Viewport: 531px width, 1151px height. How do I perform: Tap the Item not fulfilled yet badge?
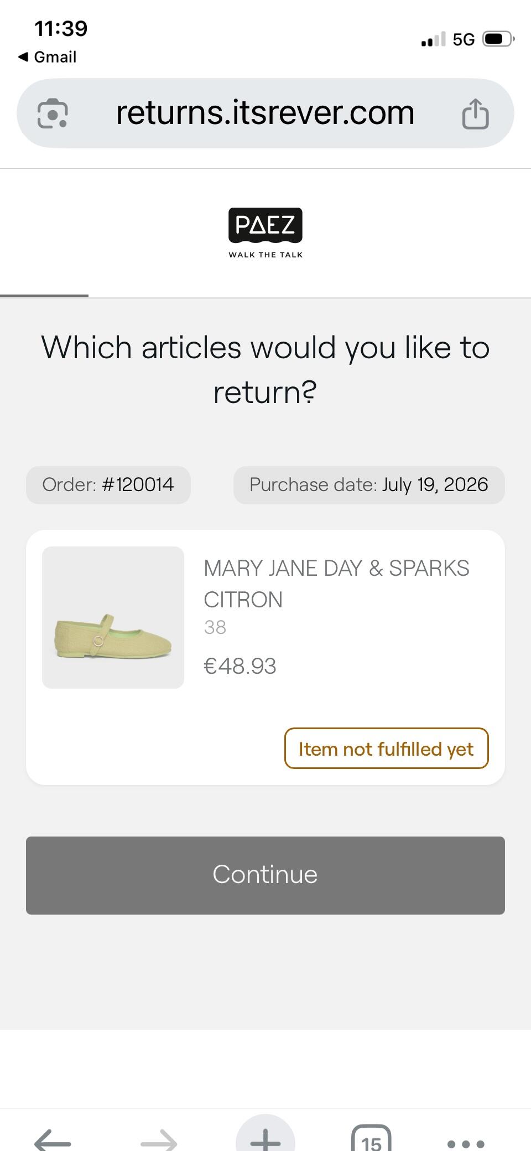[387, 749]
